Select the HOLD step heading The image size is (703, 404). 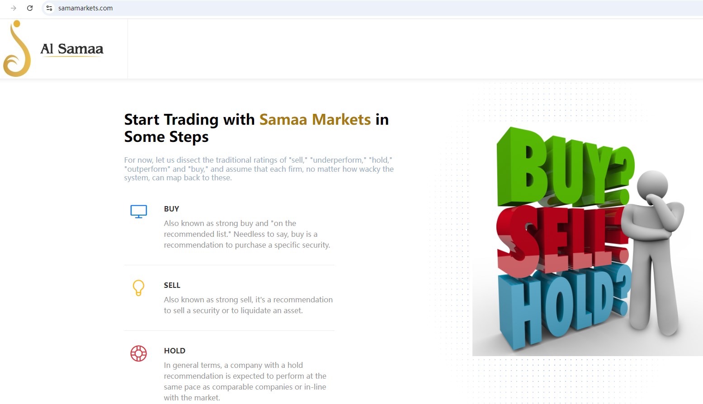(x=175, y=351)
